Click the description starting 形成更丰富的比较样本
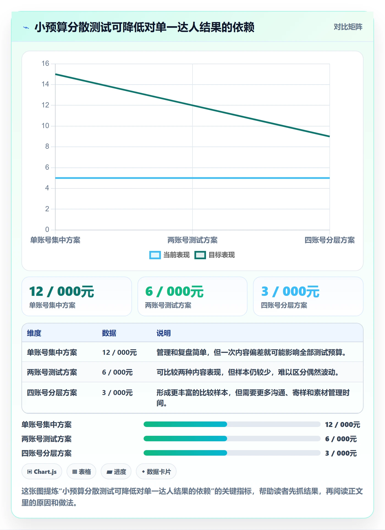The width and height of the screenshot is (385, 530). (253, 398)
